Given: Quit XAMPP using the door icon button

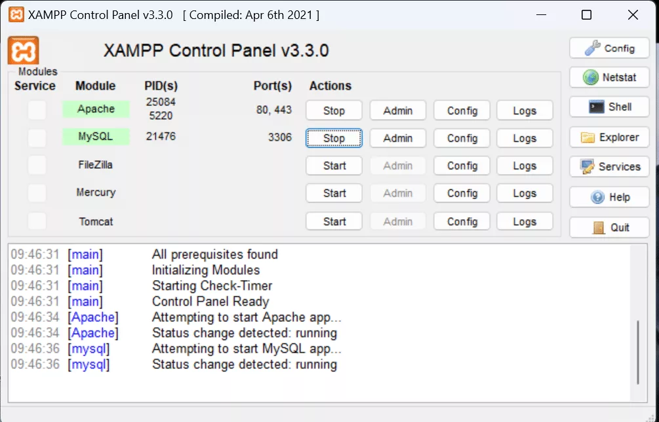Looking at the screenshot, I should pyautogui.click(x=609, y=228).
